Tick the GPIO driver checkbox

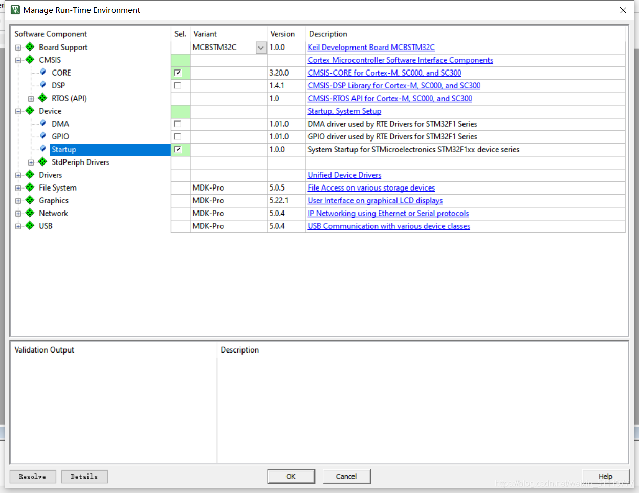tap(178, 136)
